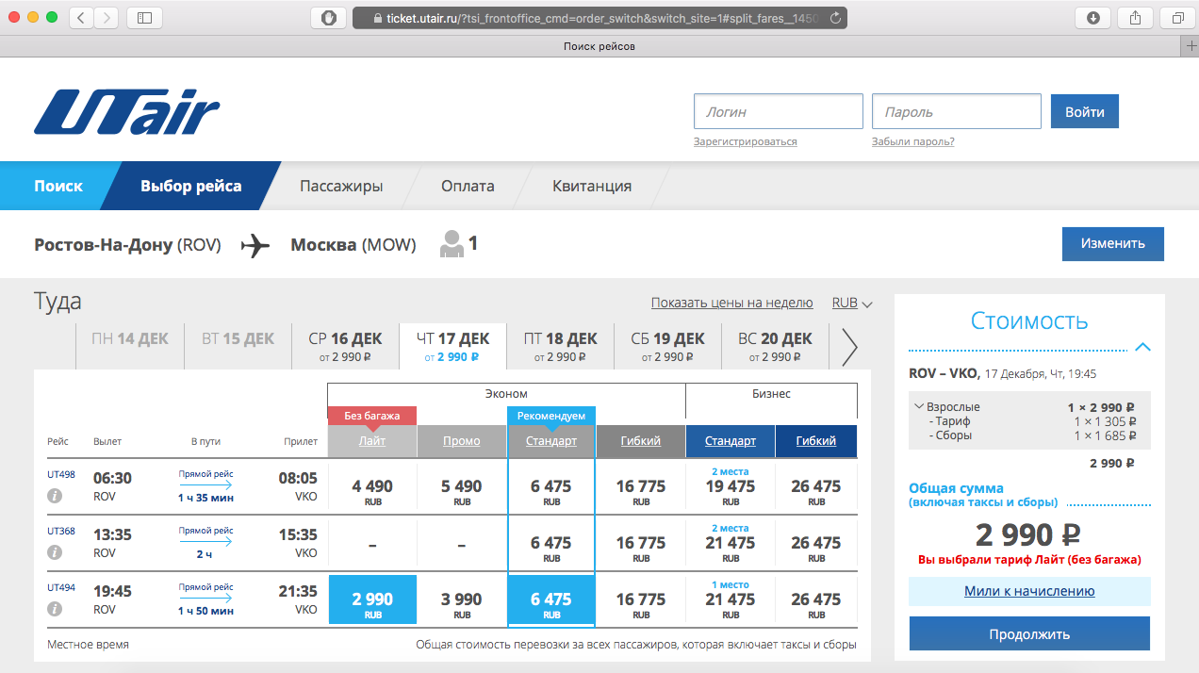Go back with Safari's back arrow
The width and height of the screenshot is (1199, 673).
coord(81,17)
